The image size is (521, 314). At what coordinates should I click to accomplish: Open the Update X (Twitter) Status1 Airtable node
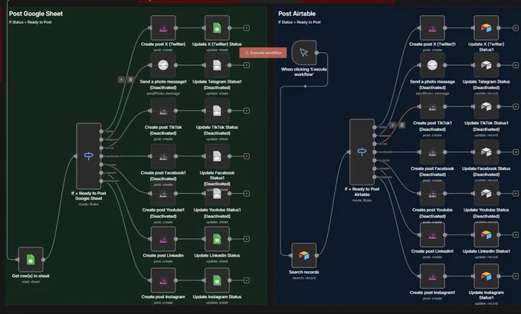coord(486,28)
